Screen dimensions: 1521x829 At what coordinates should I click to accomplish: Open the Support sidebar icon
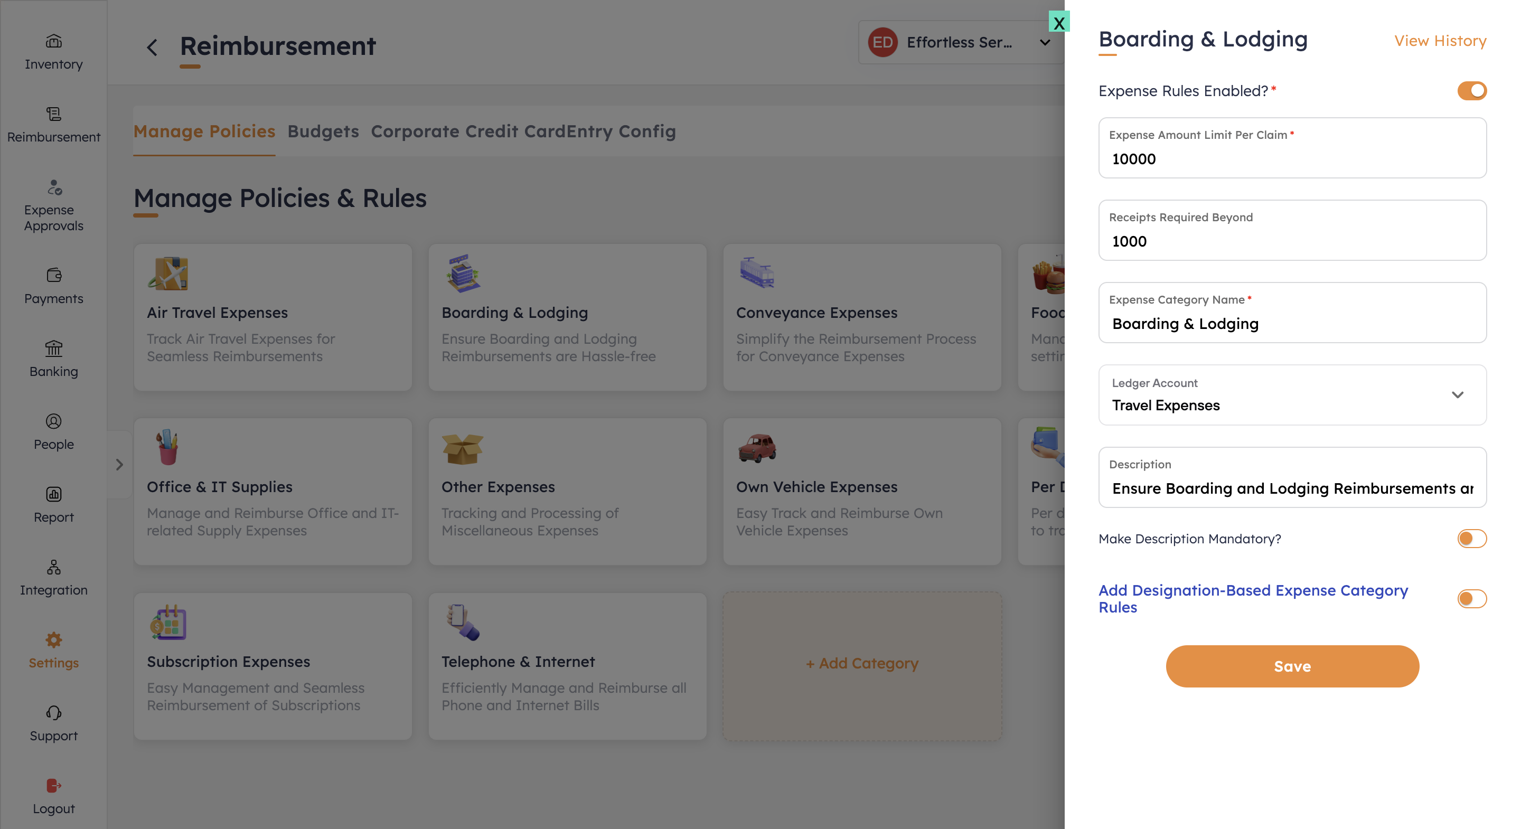click(x=54, y=713)
